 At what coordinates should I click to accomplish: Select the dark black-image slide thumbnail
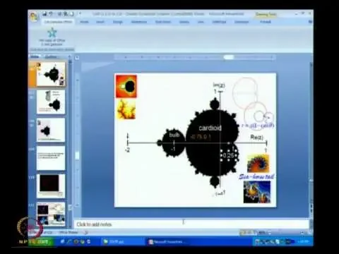point(51,186)
